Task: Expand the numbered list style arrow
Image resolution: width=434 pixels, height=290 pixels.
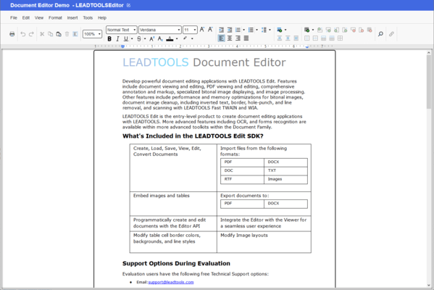Action: coord(257,30)
